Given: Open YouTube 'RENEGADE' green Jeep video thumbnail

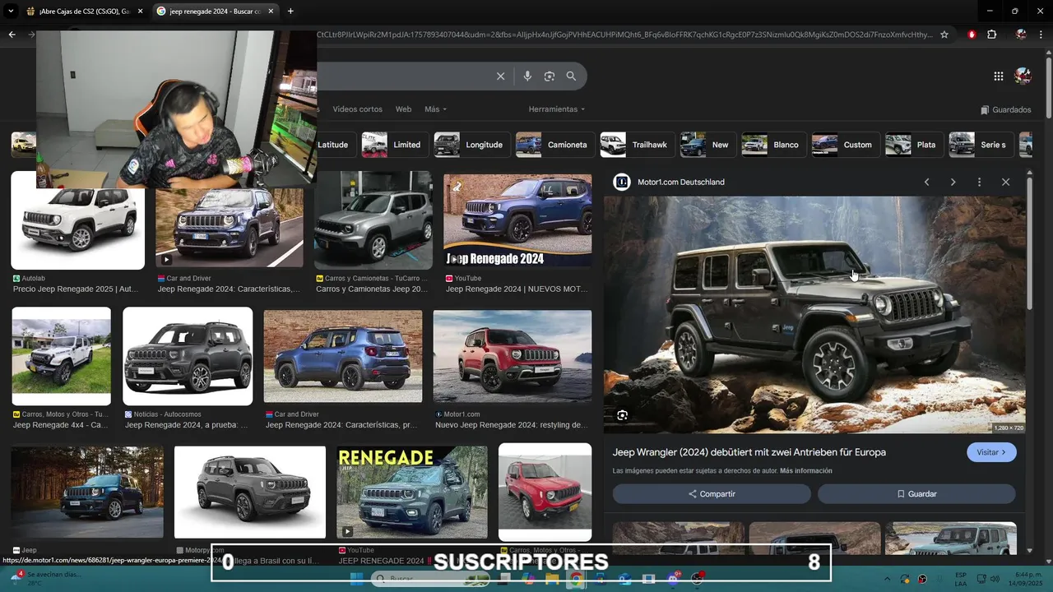Looking at the screenshot, I should tap(412, 493).
